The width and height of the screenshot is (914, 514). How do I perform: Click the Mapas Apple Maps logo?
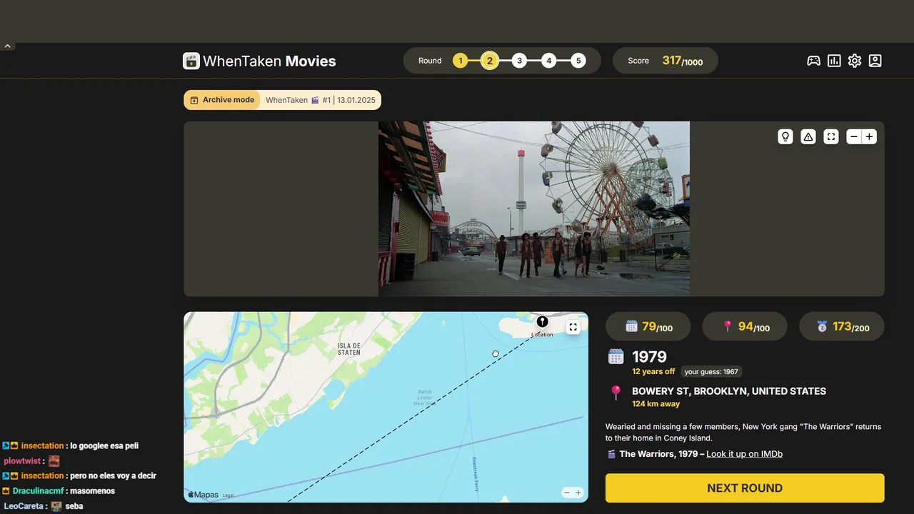tap(204, 495)
